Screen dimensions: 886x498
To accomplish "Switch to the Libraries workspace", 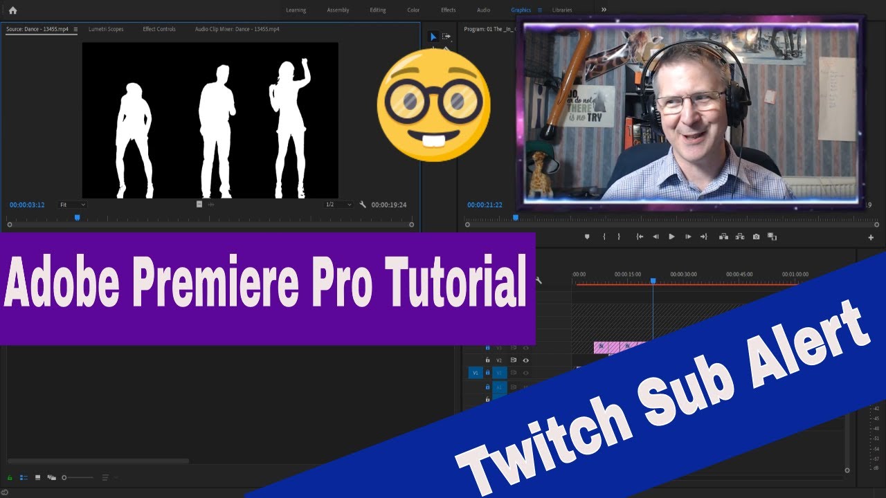I will [x=562, y=10].
